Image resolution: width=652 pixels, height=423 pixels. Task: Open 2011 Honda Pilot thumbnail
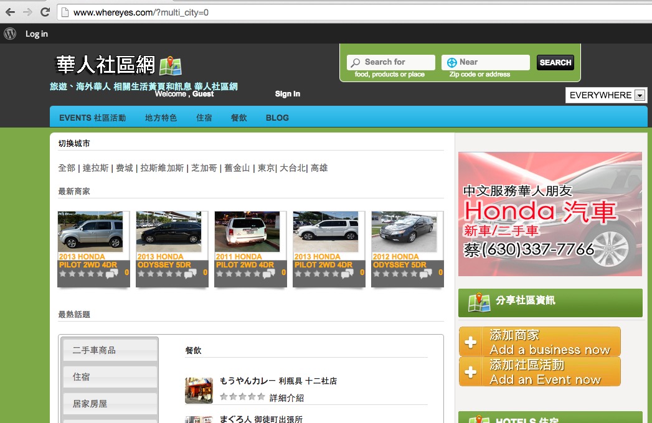pyautogui.click(x=247, y=231)
